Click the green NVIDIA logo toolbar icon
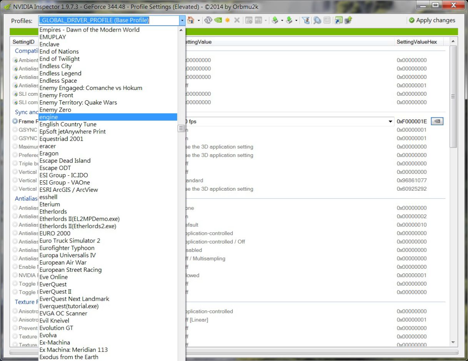 coord(218,20)
